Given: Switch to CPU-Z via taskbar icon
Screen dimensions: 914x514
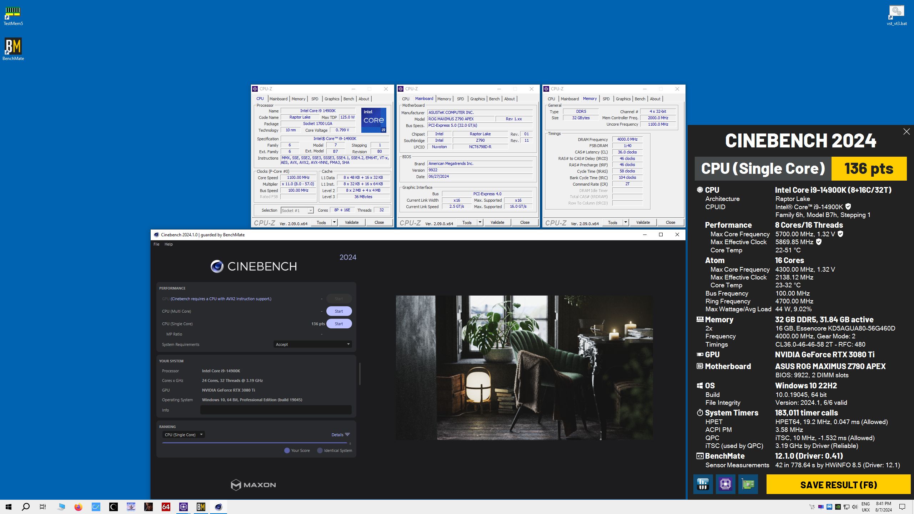Looking at the screenshot, I should (x=184, y=507).
